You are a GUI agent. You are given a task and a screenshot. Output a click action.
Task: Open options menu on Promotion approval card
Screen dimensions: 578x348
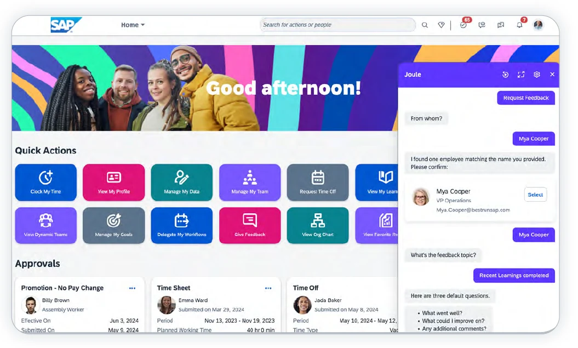(133, 288)
